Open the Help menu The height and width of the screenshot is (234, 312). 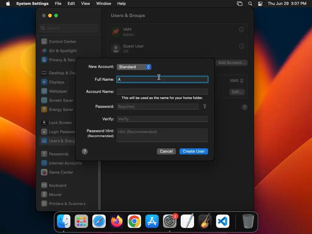tap(121, 4)
